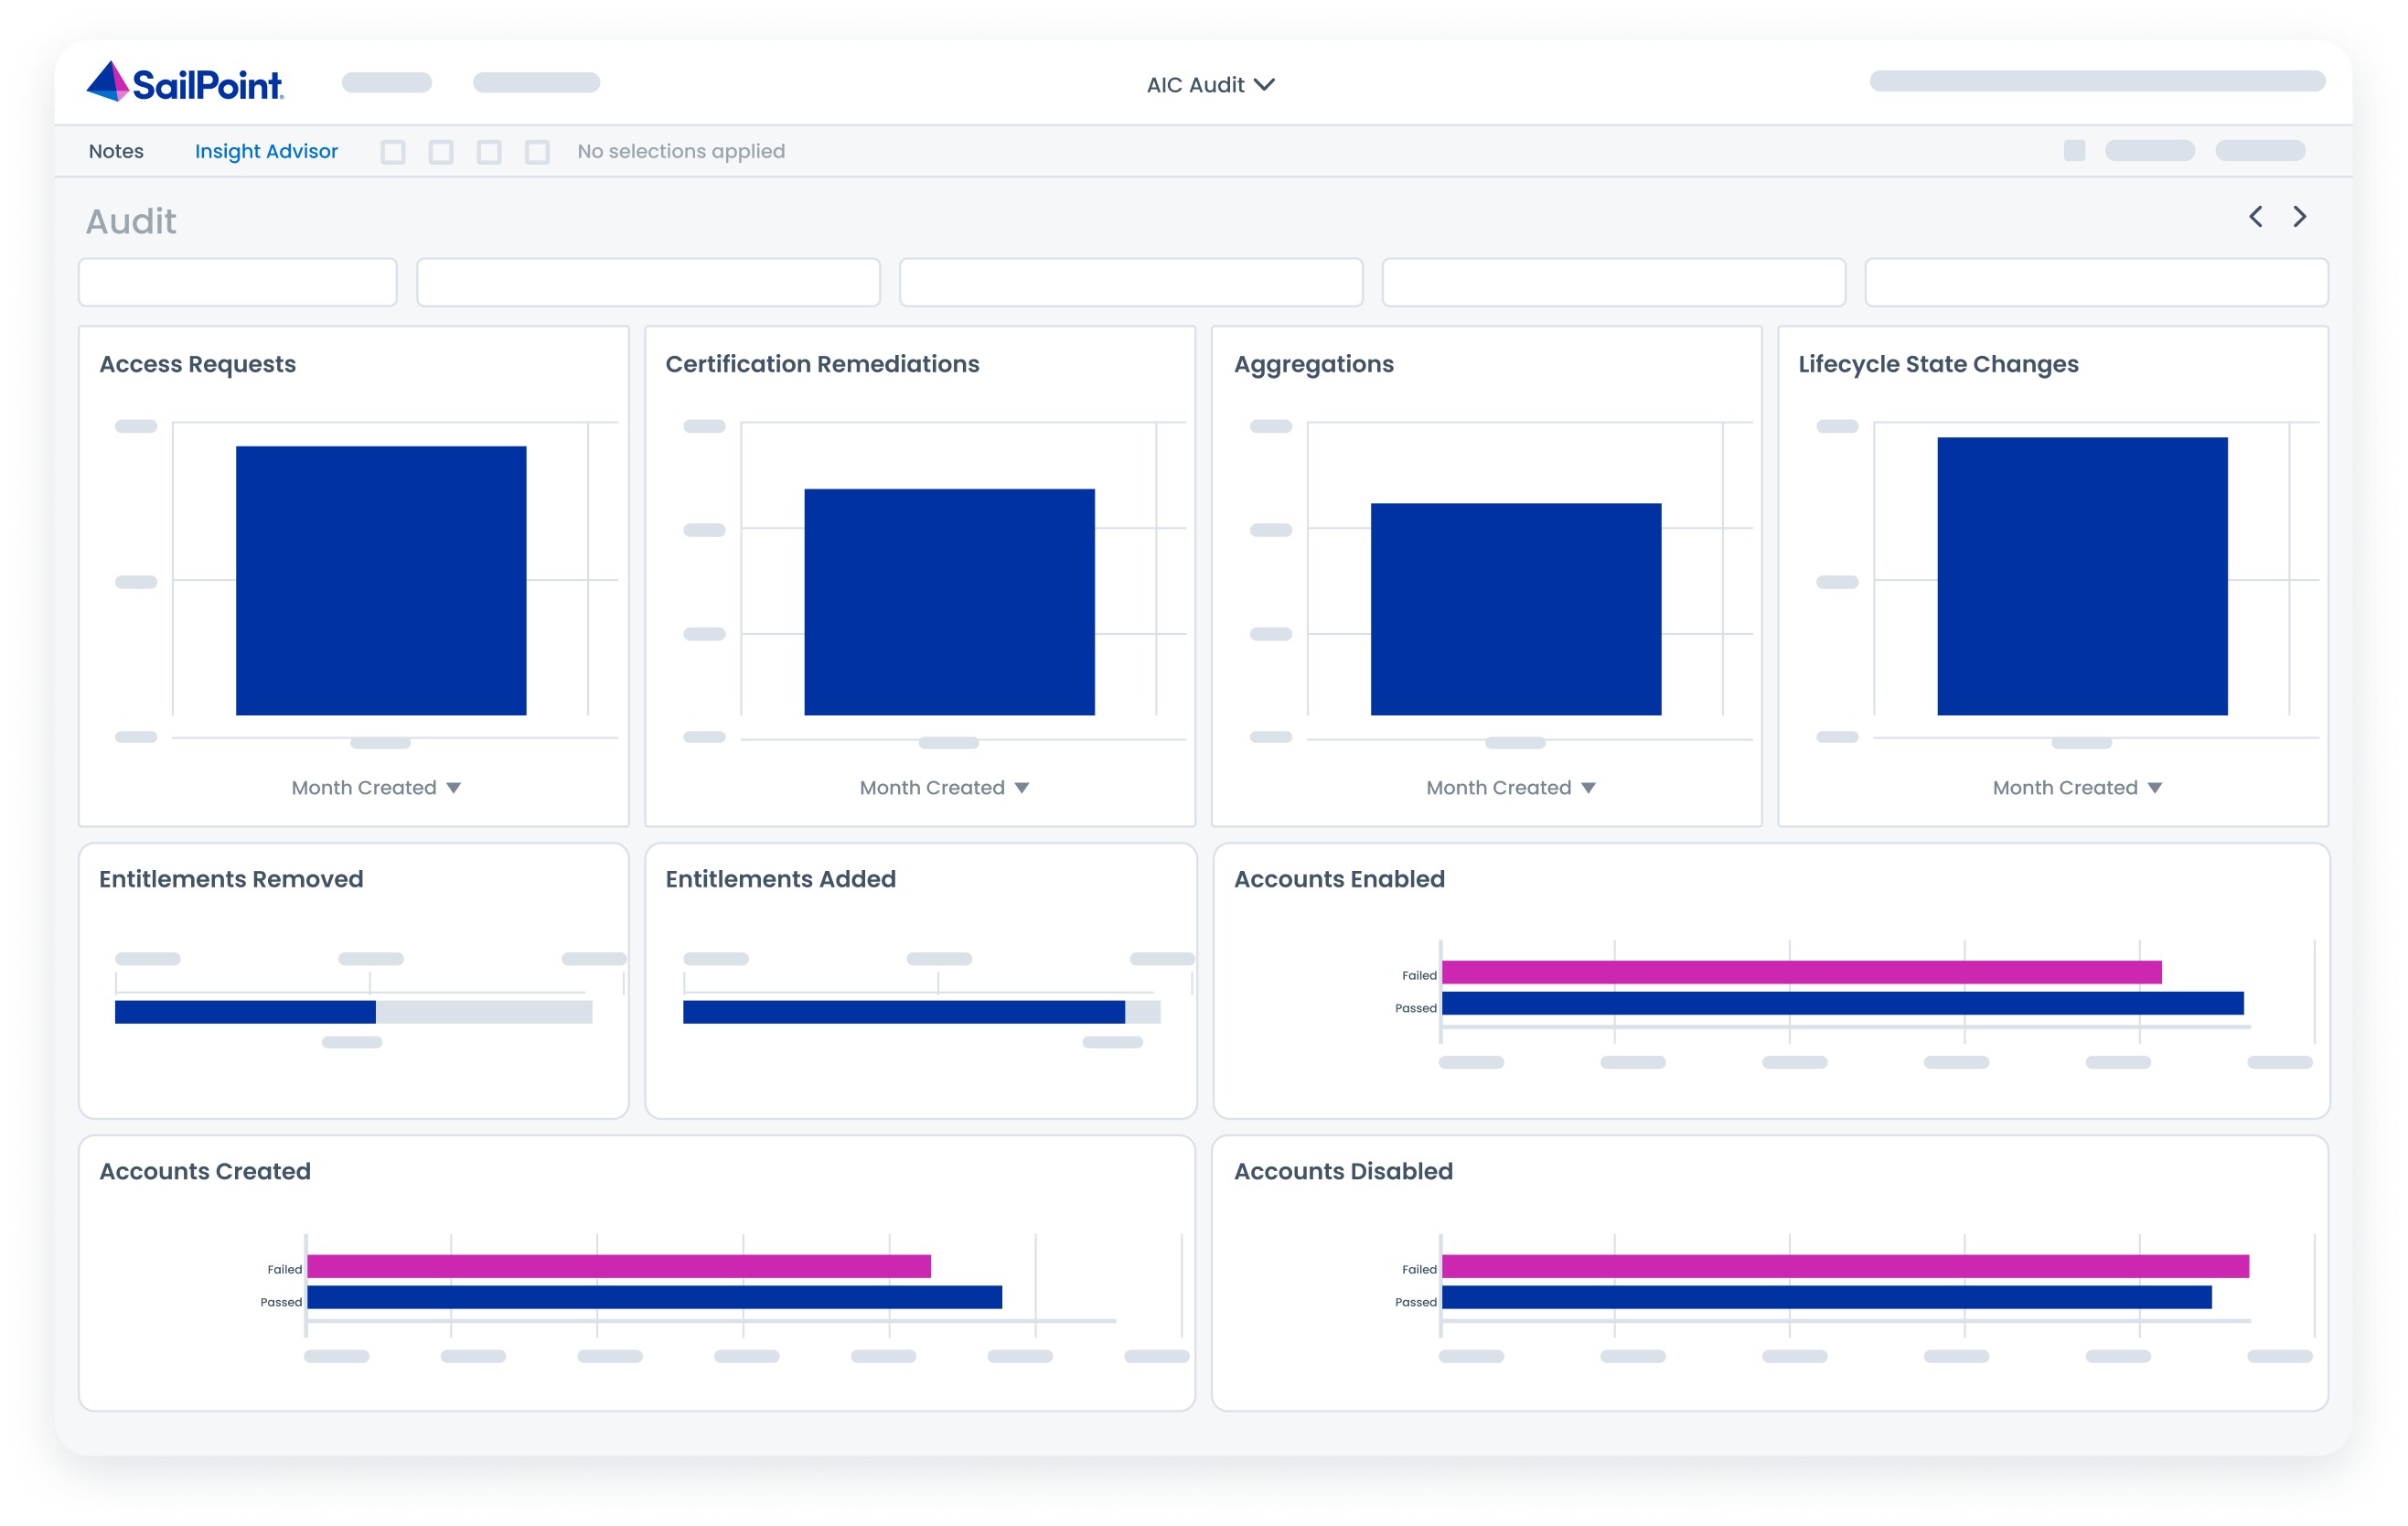2408x1526 pixels.
Task: Click the blue Access Requests bar
Action: click(x=381, y=580)
